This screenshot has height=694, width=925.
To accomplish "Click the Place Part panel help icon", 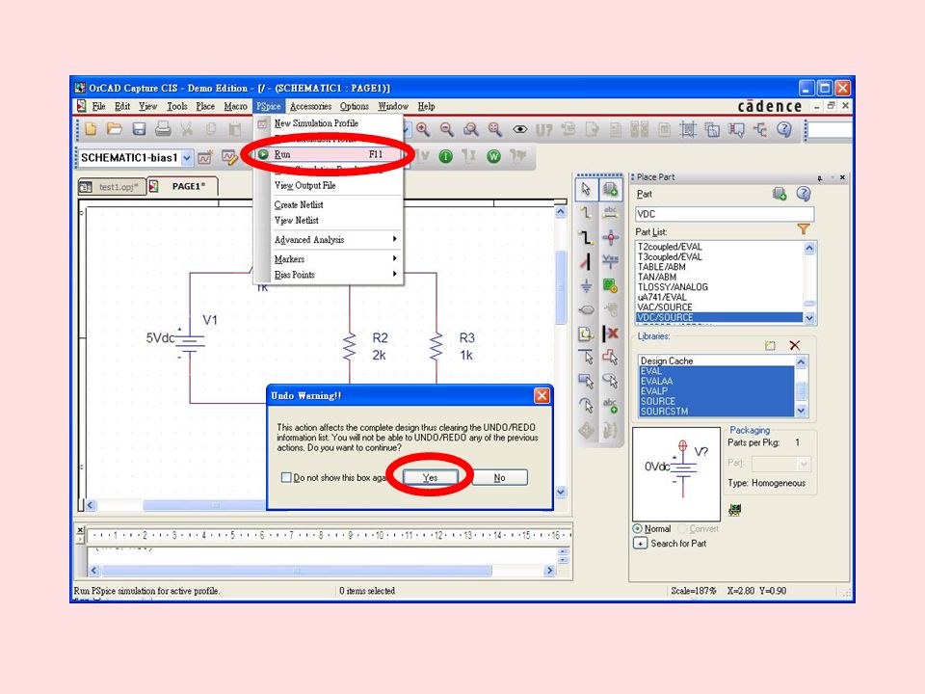I will (x=803, y=194).
